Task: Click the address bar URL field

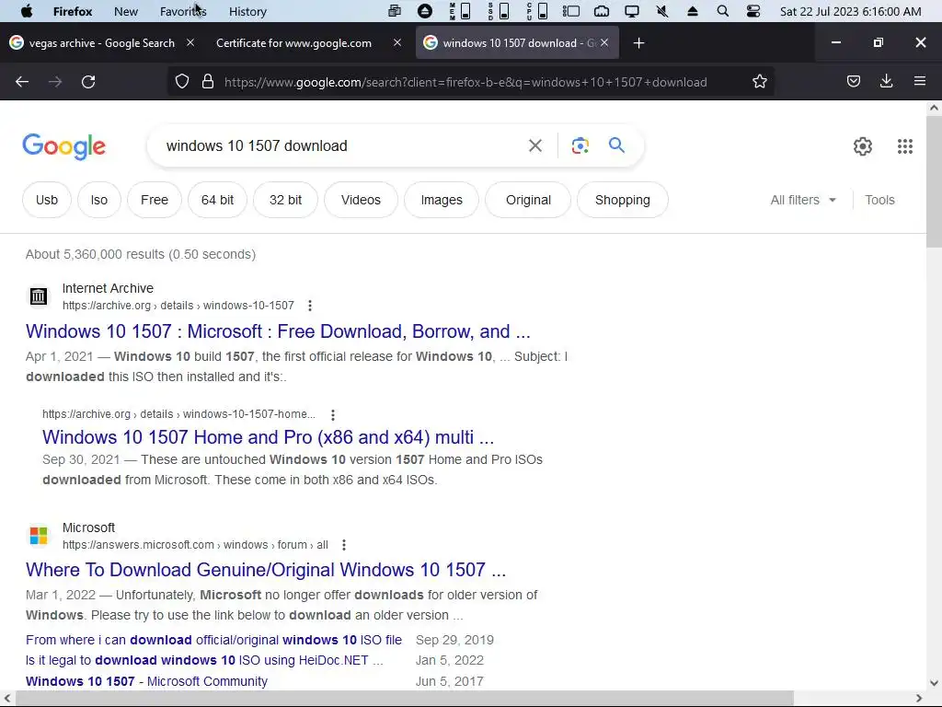Action: (x=465, y=82)
